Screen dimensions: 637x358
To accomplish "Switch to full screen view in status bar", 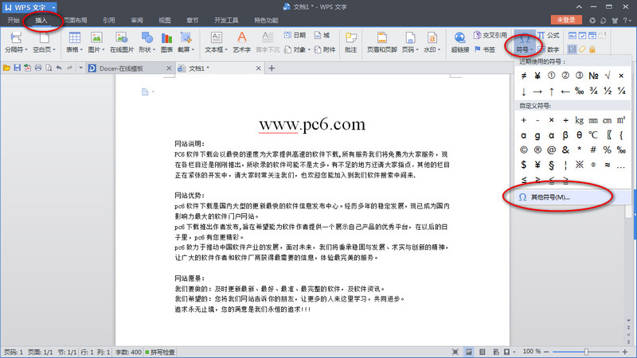I will click(456, 352).
